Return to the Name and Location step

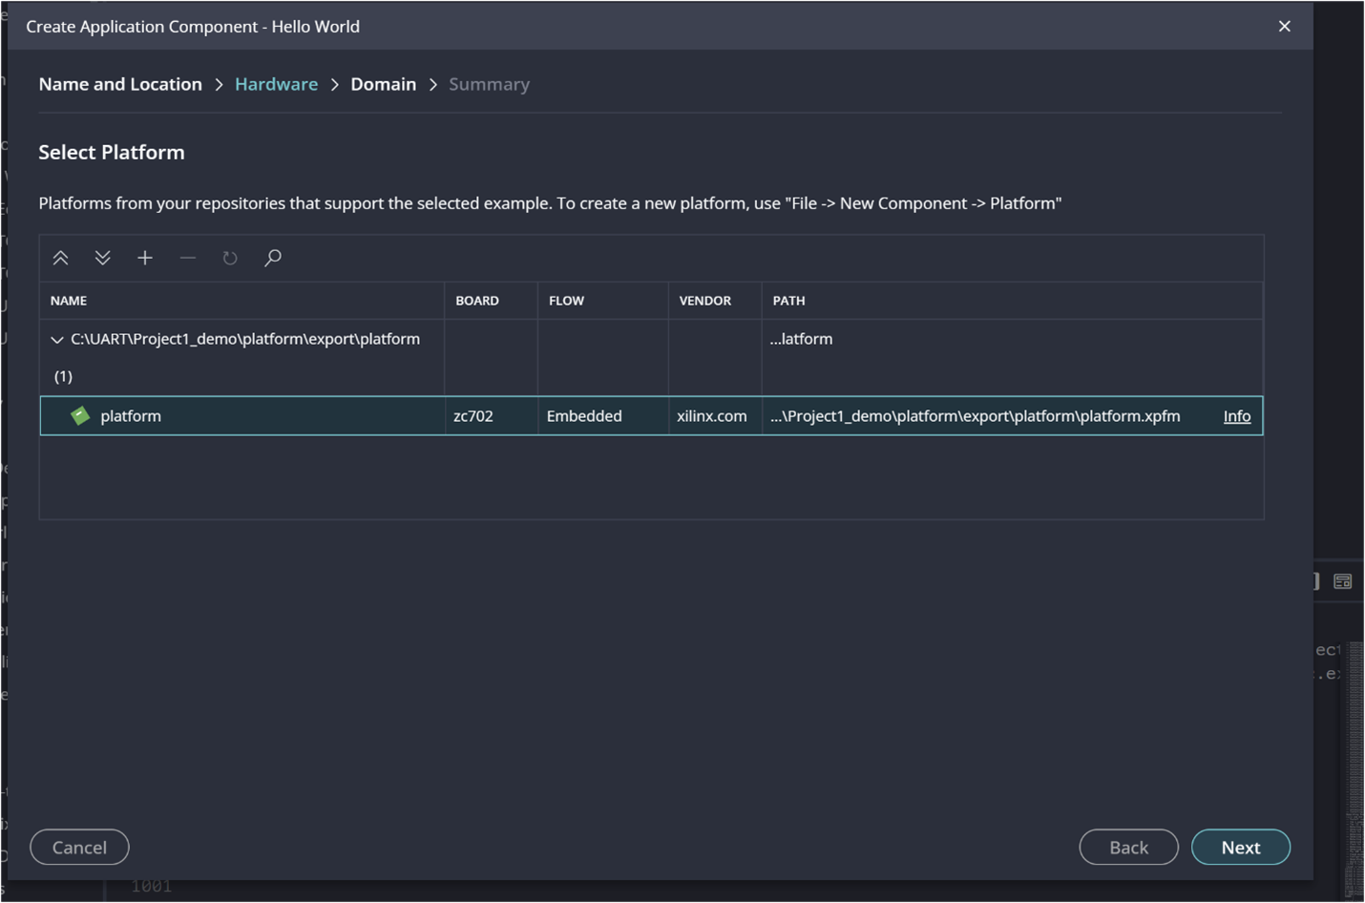119,84
